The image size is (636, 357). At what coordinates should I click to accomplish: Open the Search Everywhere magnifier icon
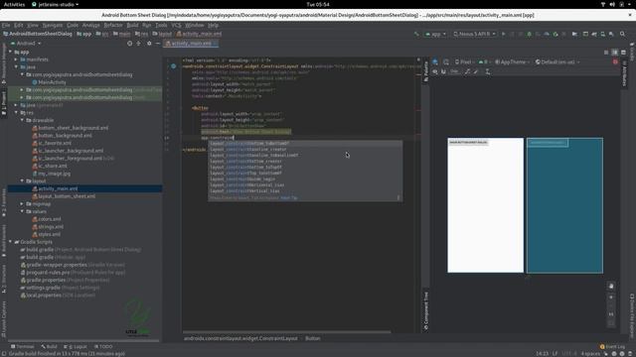[622, 34]
